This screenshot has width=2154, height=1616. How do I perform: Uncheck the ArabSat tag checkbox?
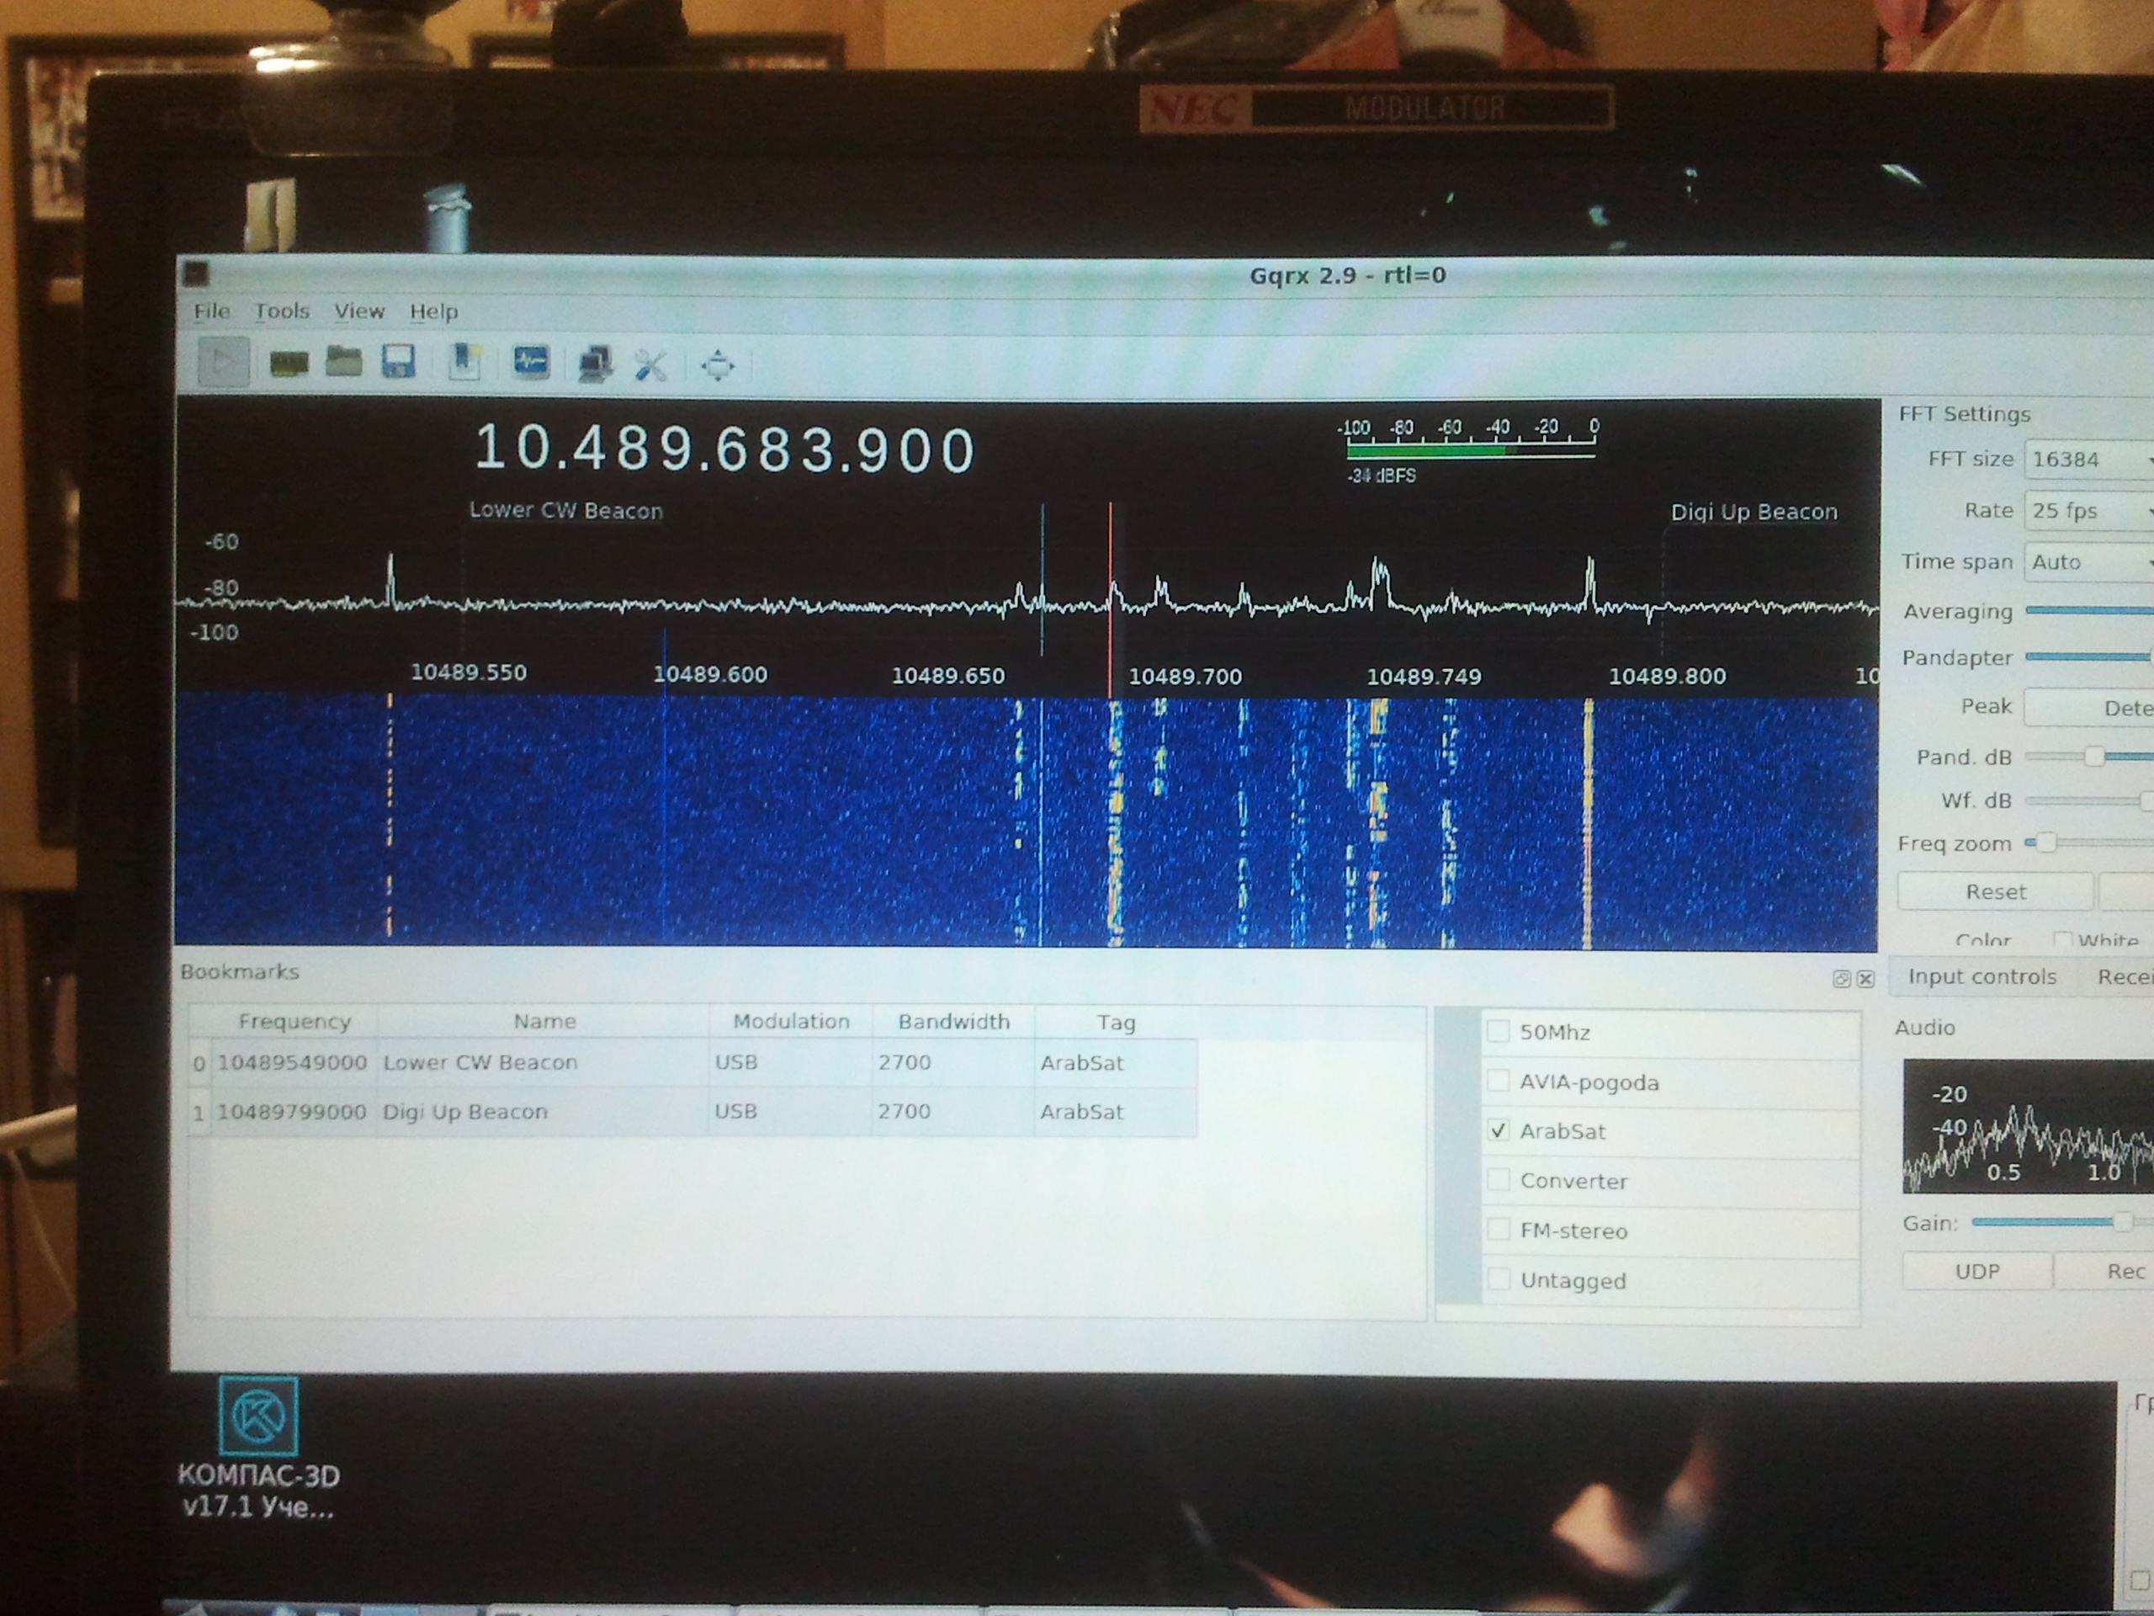(x=1498, y=1131)
